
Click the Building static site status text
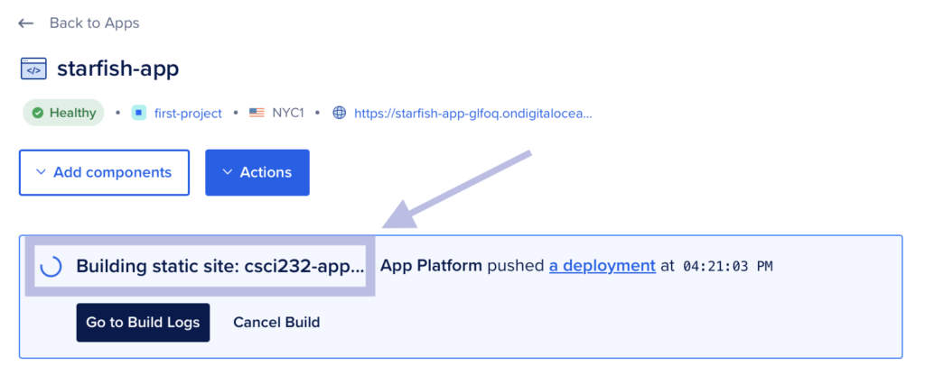click(220, 266)
